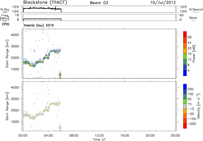Click the '200' value on Velocity color bar
Screen dimensions: 203x141
(x=191, y=89)
